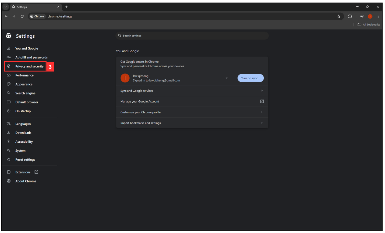Viewport: 385px width, 233px height.
Task: Click the About Chrome logo icon
Action: (x=9, y=181)
